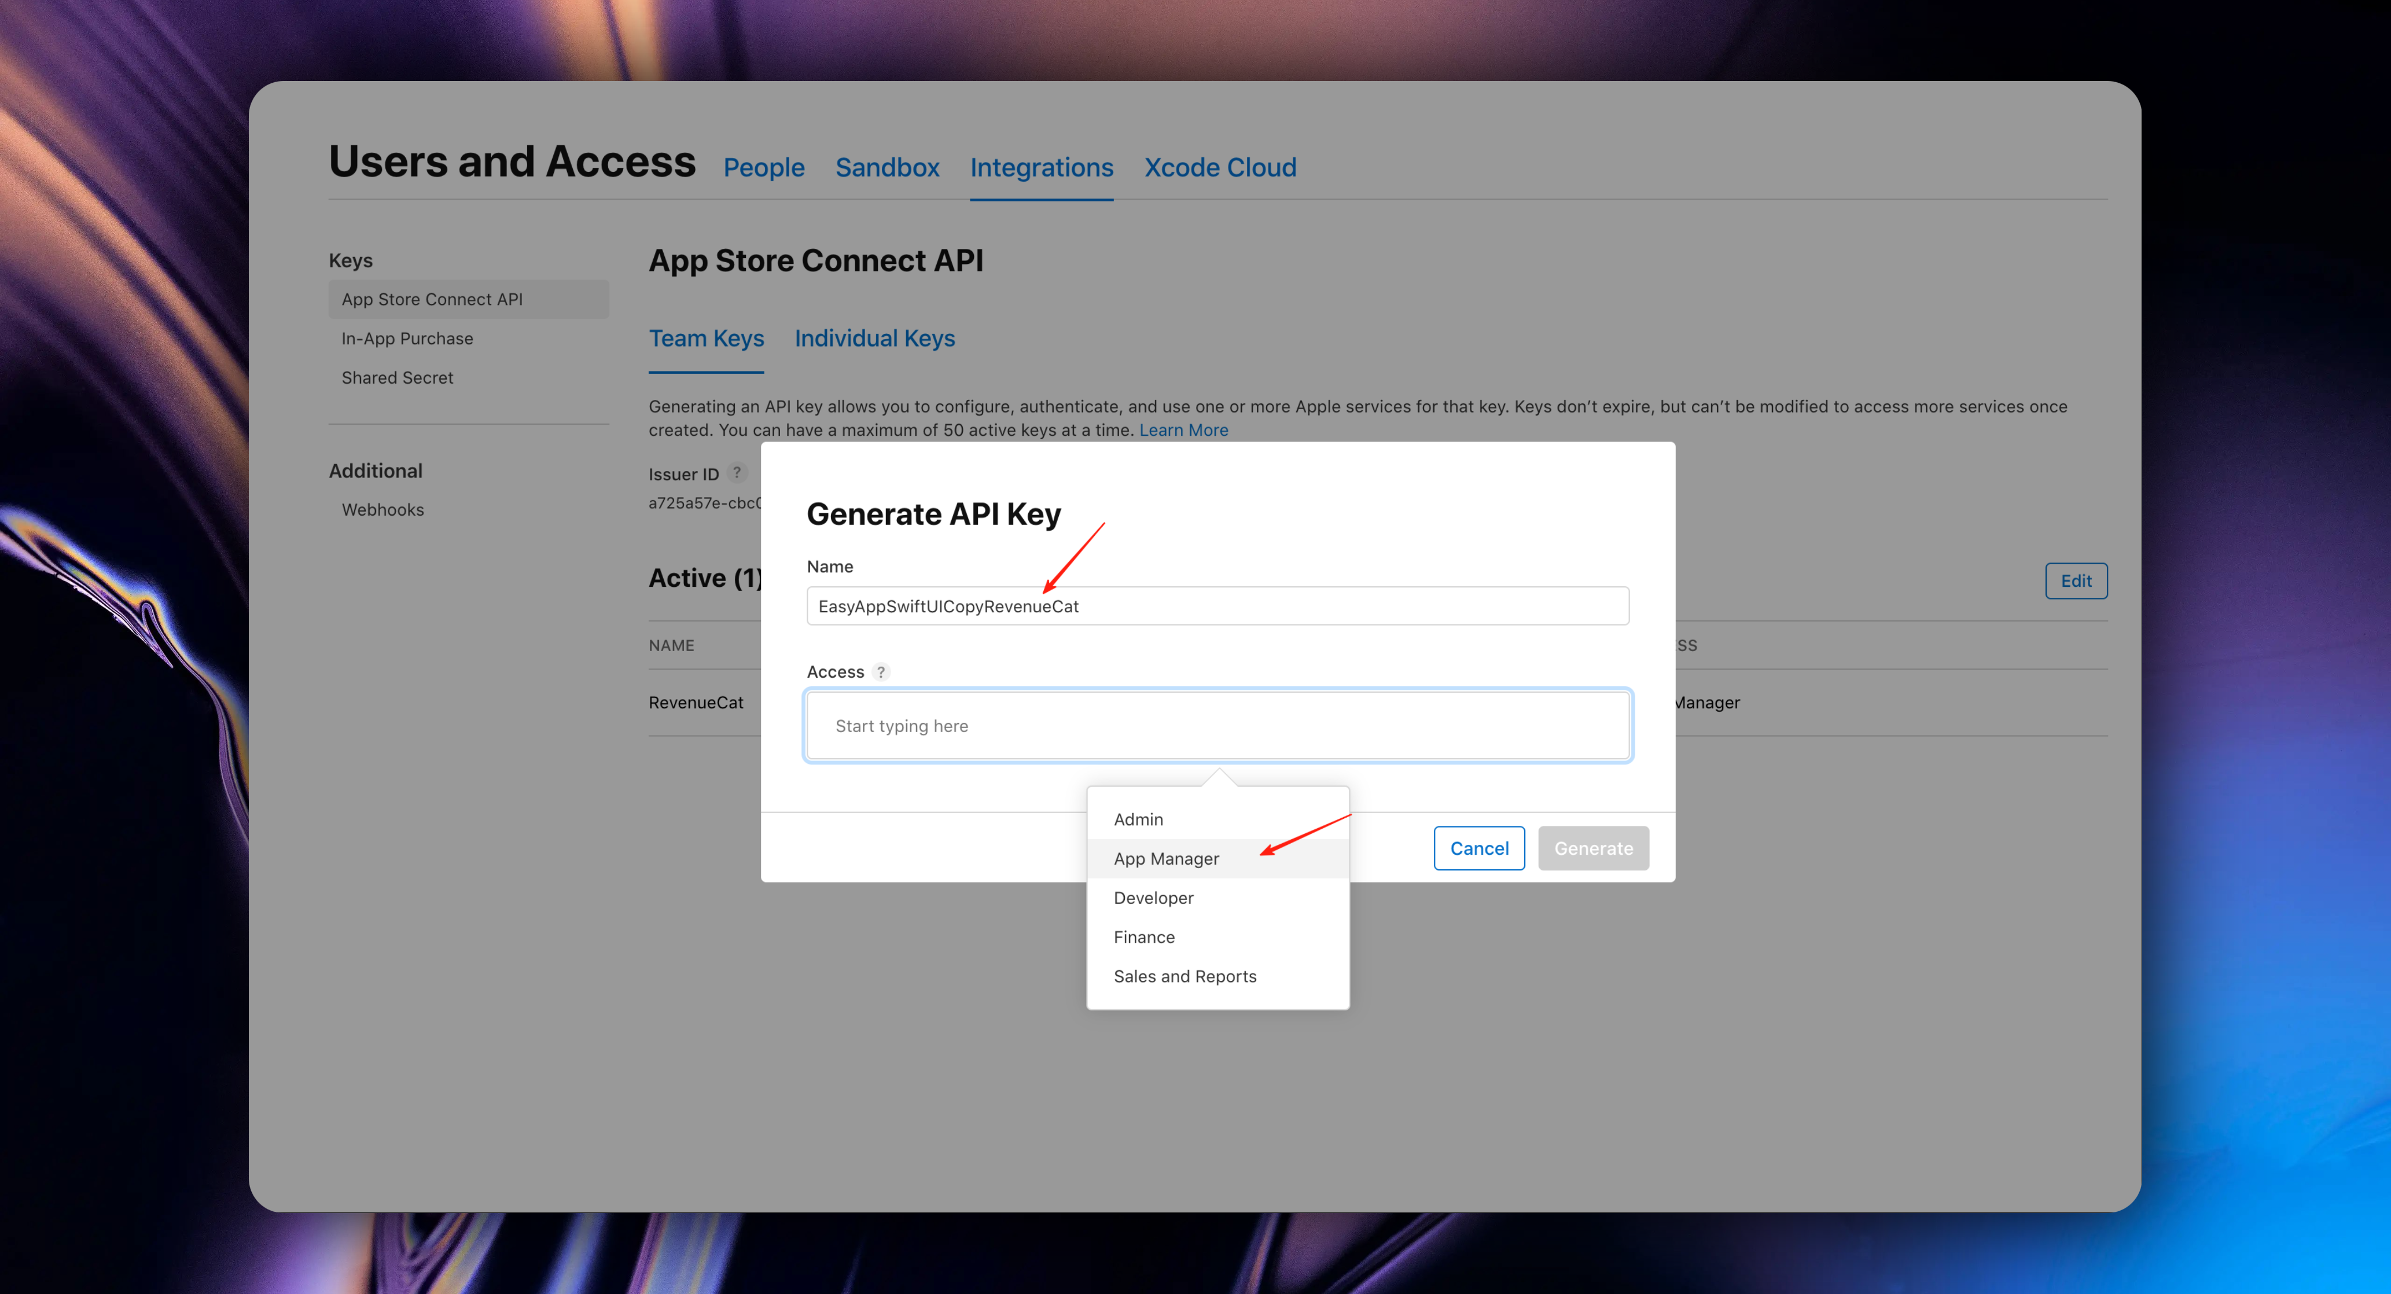This screenshot has width=2391, height=1294.
Task: Select Shared Secret in sidebar
Action: (396, 377)
